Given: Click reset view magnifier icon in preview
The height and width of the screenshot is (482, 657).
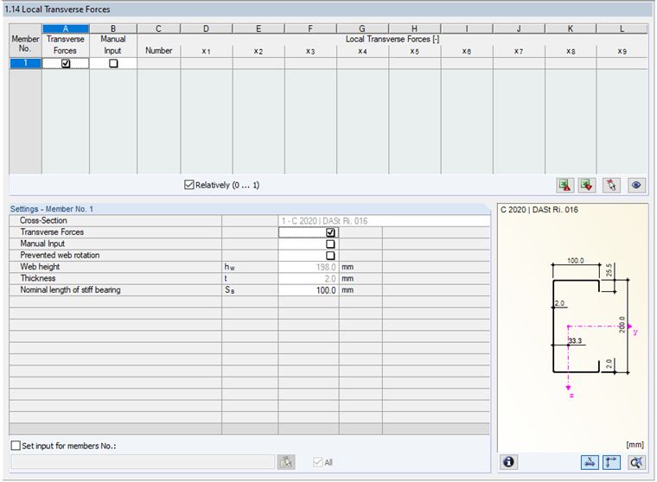Looking at the screenshot, I should [x=636, y=462].
